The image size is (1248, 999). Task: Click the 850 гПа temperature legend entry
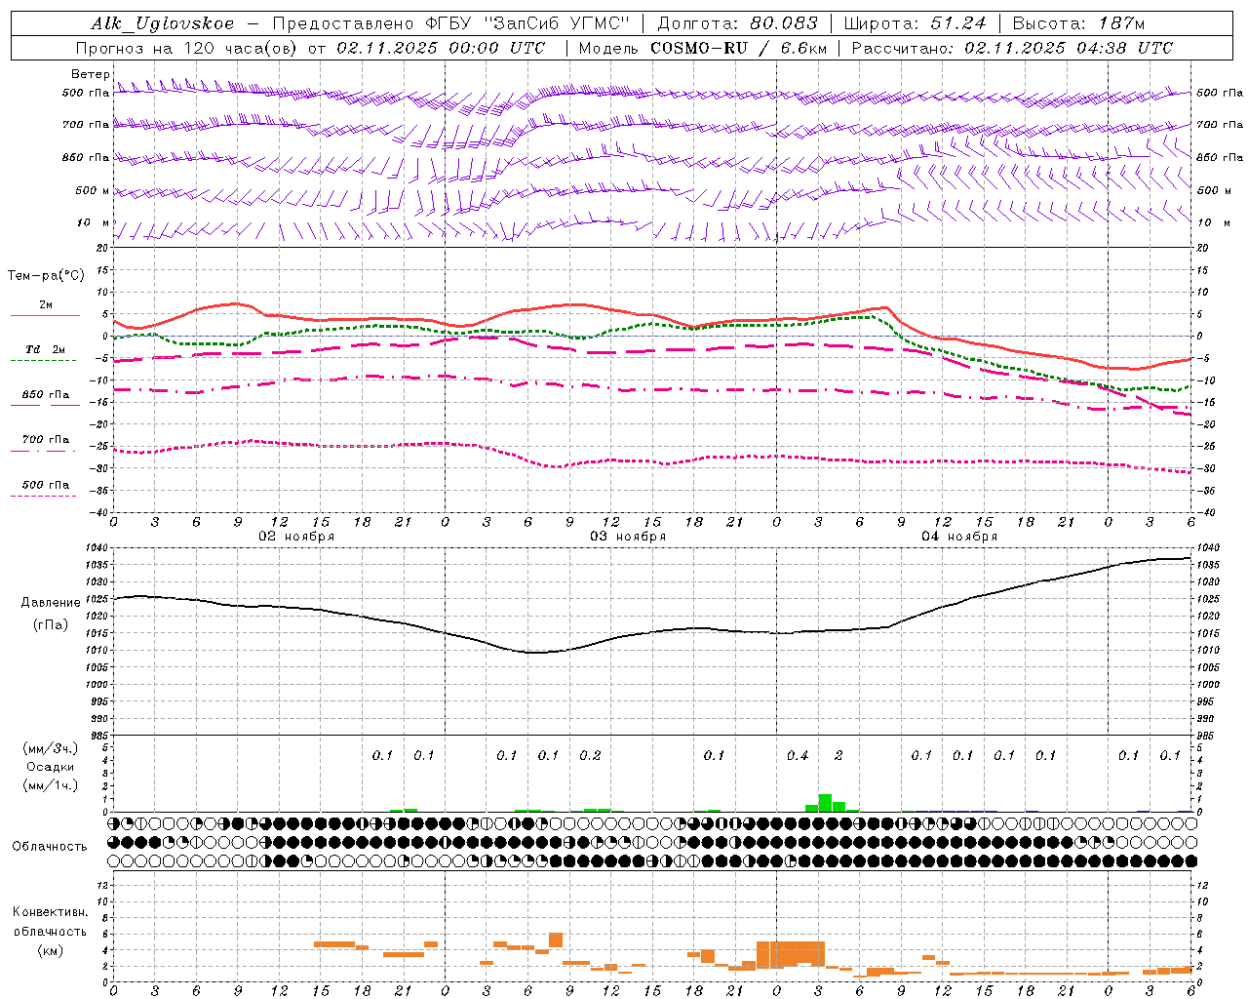coord(45,395)
